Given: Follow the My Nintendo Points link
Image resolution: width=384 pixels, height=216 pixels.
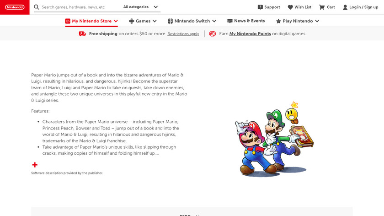Looking at the screenshot, I should [x=250, y=33].
